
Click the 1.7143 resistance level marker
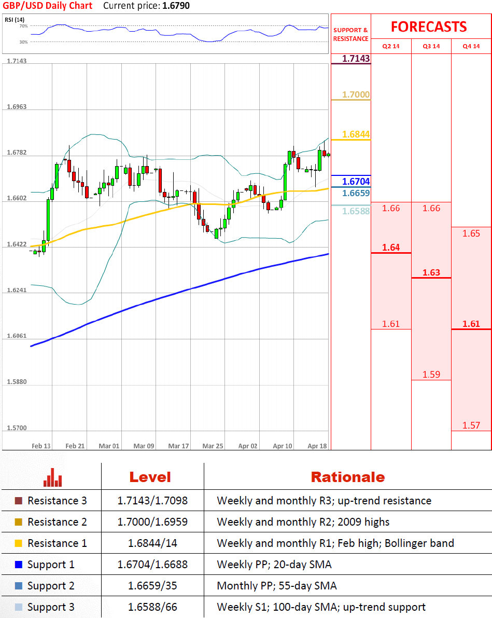[x=356, y=58]
